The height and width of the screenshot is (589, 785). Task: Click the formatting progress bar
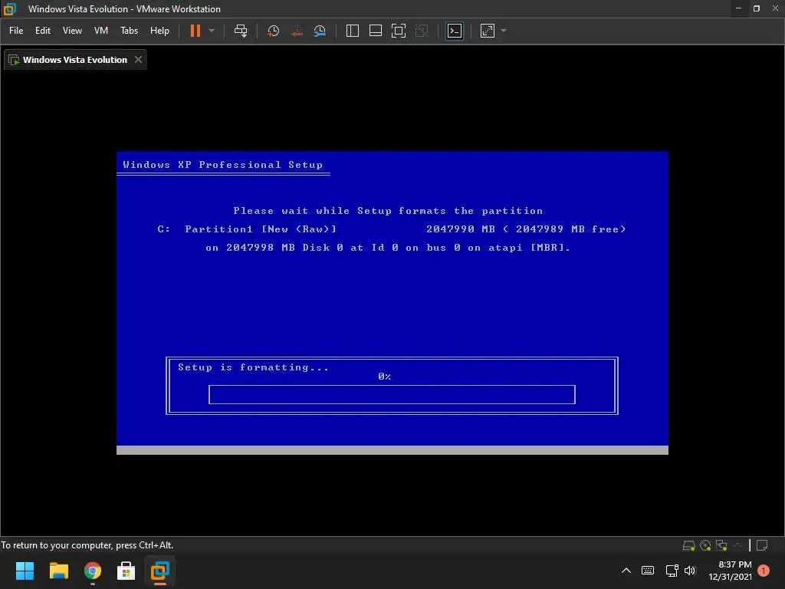click(x=392, y=395)
